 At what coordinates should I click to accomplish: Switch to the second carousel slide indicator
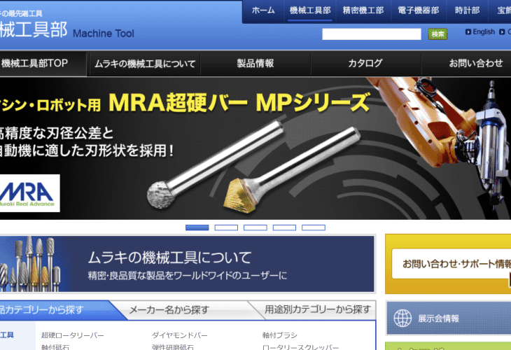click(226, 227)
